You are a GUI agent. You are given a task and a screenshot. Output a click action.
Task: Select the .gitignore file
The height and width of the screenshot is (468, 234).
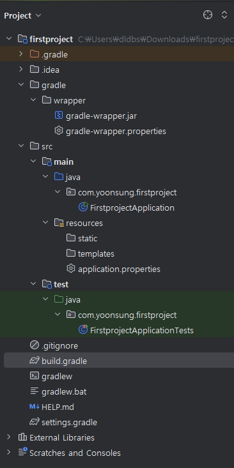tap(59, 345)
